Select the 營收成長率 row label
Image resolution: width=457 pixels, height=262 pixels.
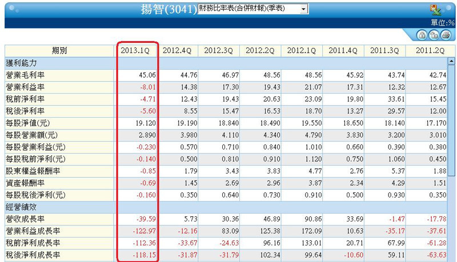tap(25, 219)
